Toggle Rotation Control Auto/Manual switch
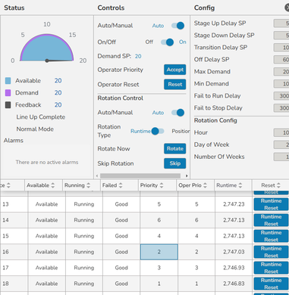This screenshot has height=295, width=289. [x=178, y=113]
